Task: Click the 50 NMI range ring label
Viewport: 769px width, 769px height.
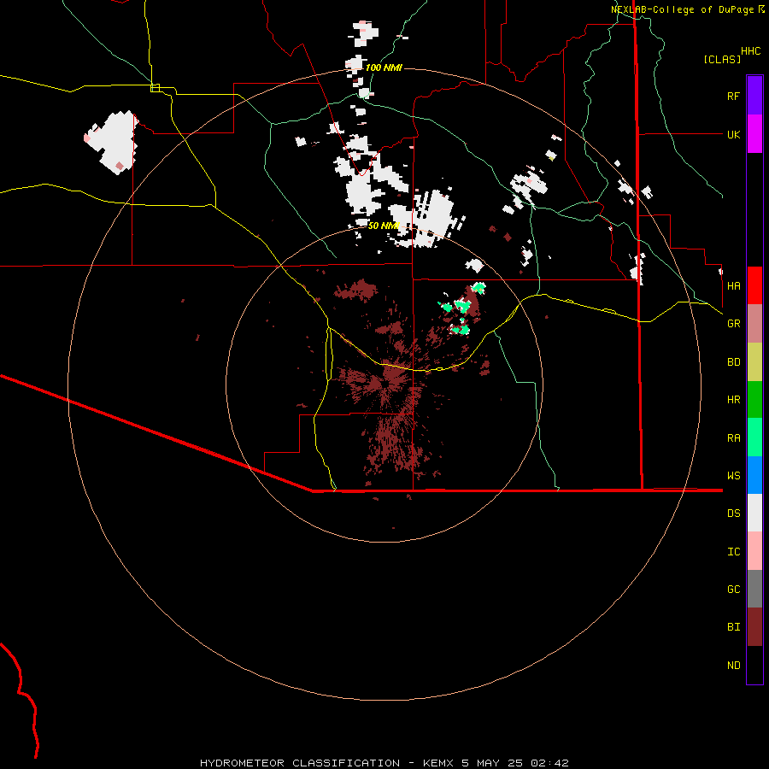Action: pyautogui.click(x=384, y=226)
